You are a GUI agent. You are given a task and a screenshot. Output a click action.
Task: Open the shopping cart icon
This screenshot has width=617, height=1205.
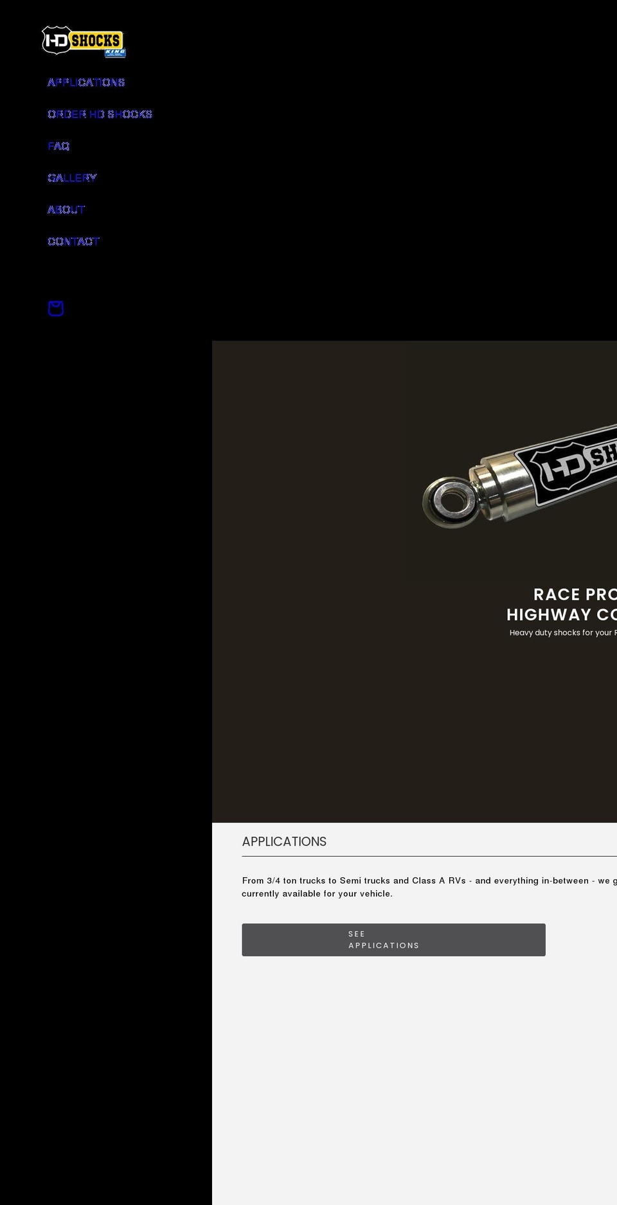[x=56, y=308]
